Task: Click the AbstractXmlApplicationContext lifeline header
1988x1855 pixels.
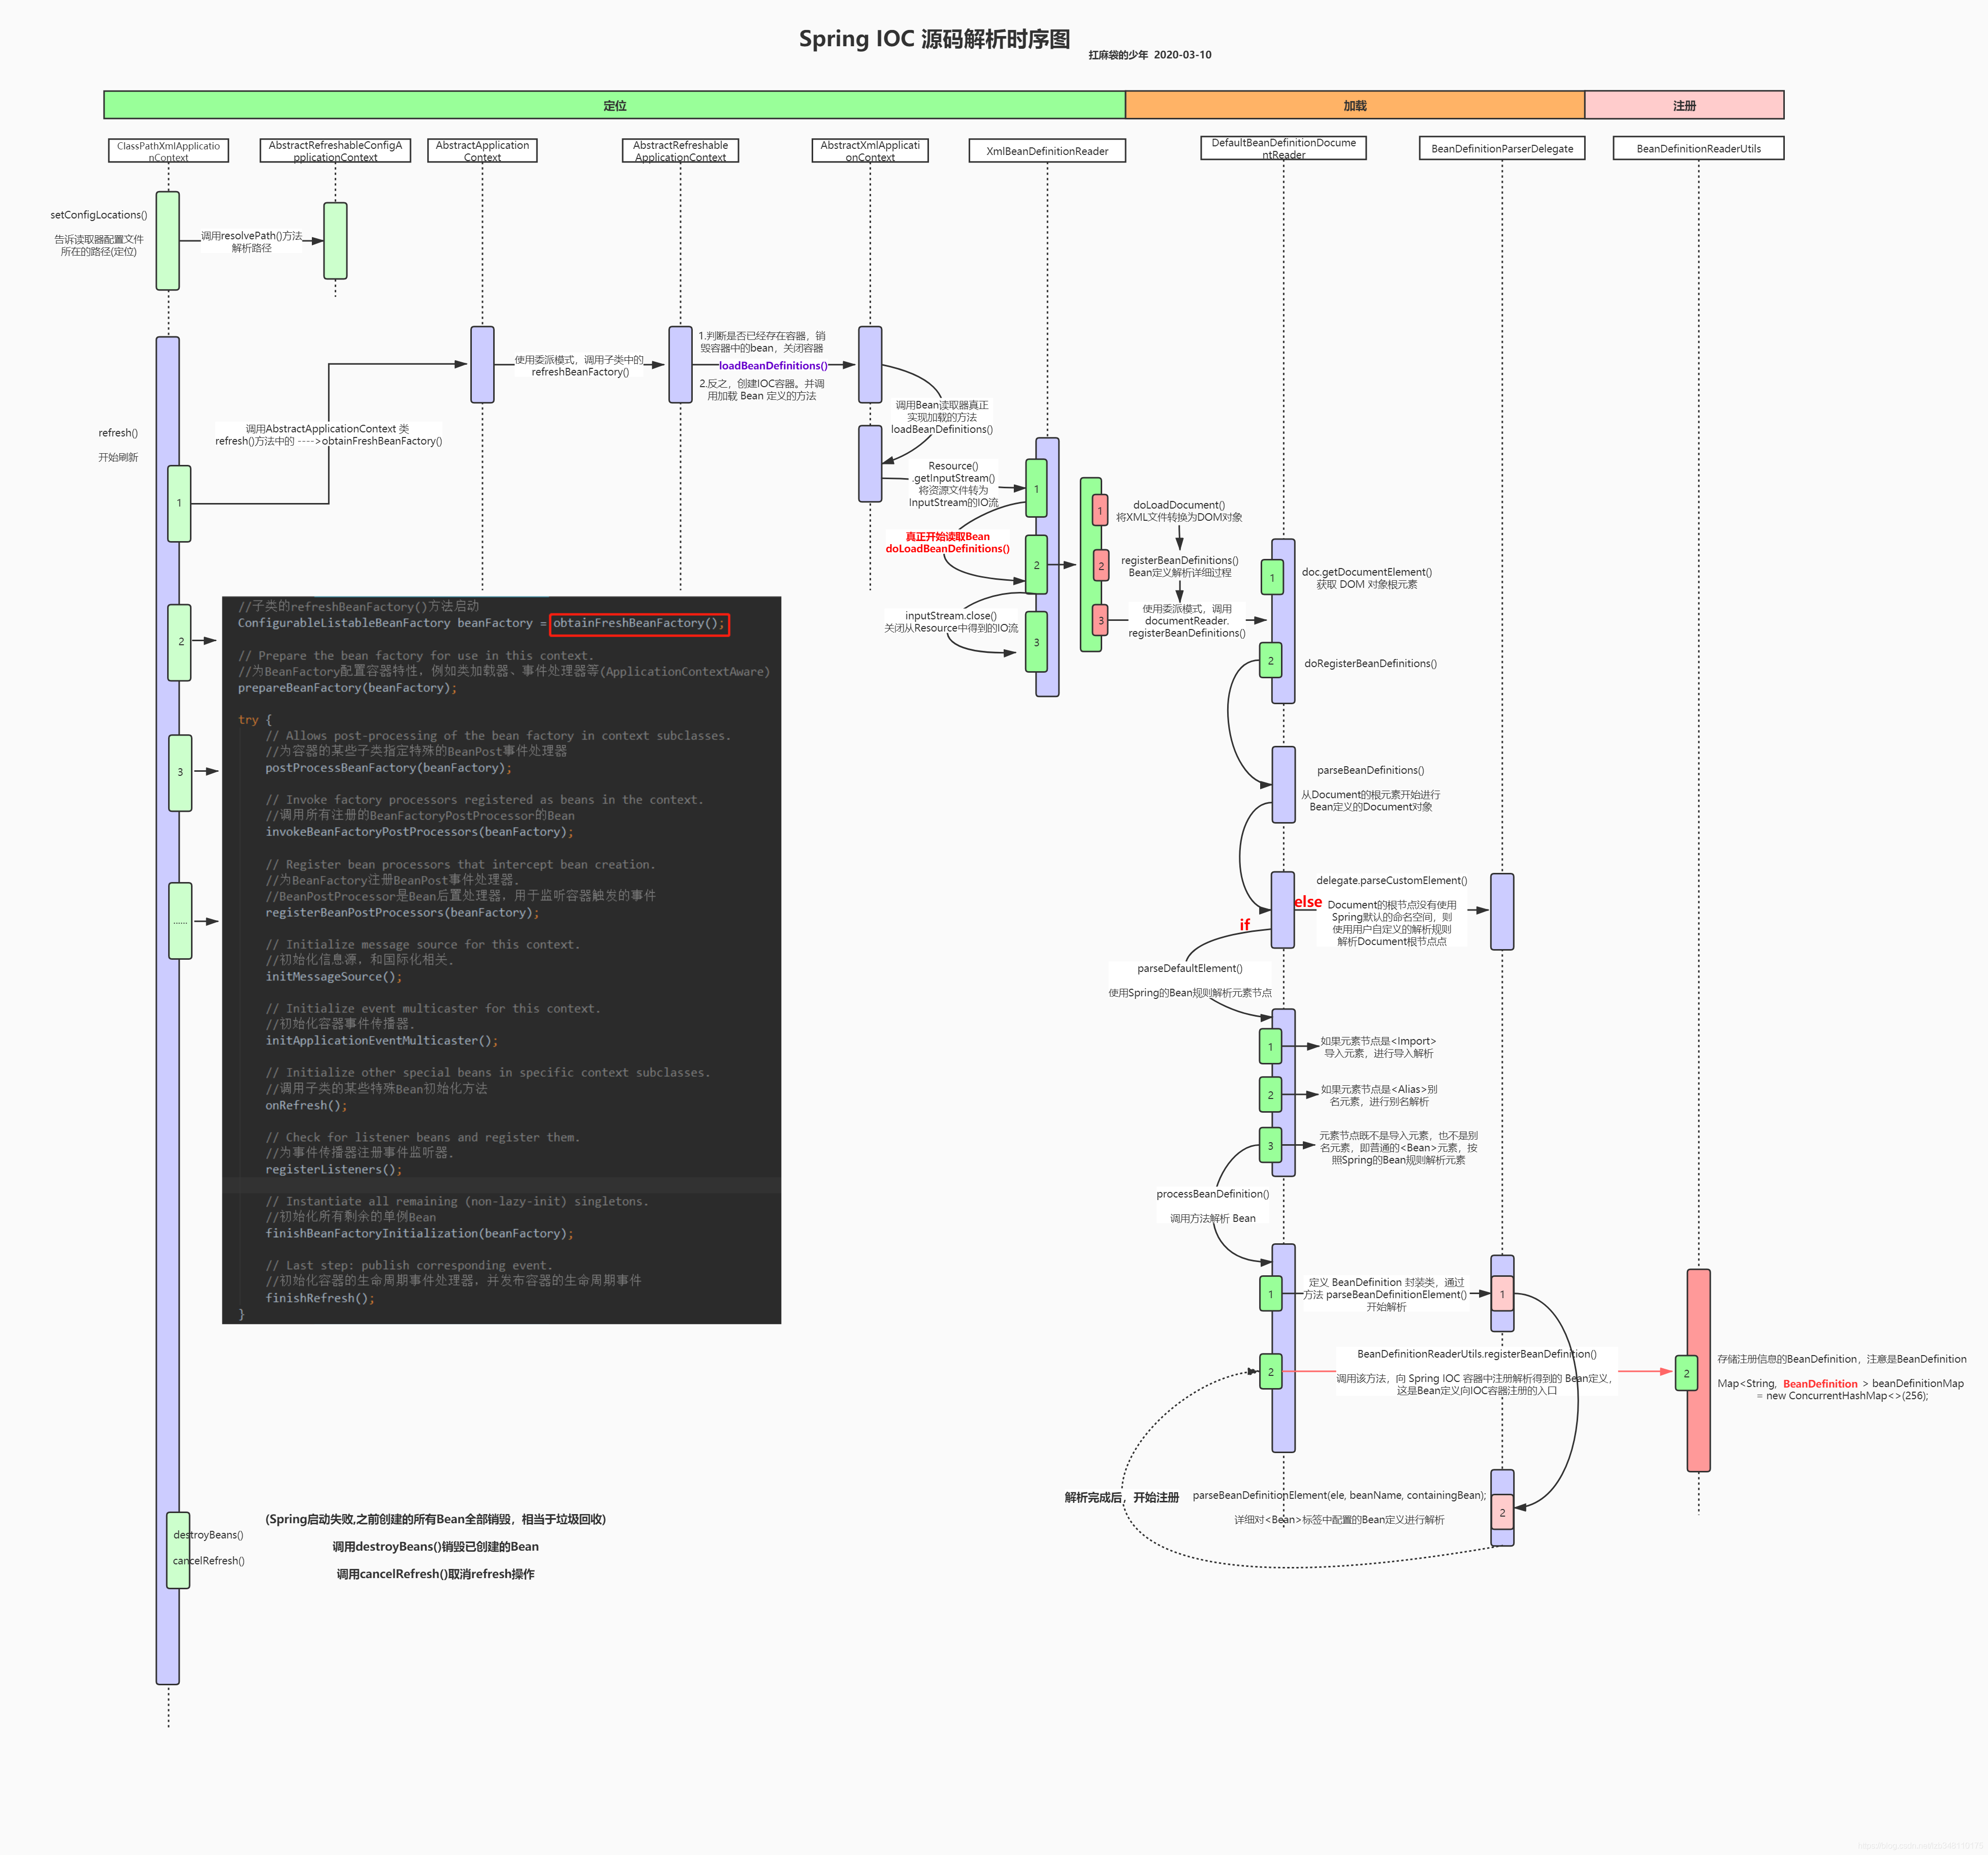Action: (x=870, y=151)
